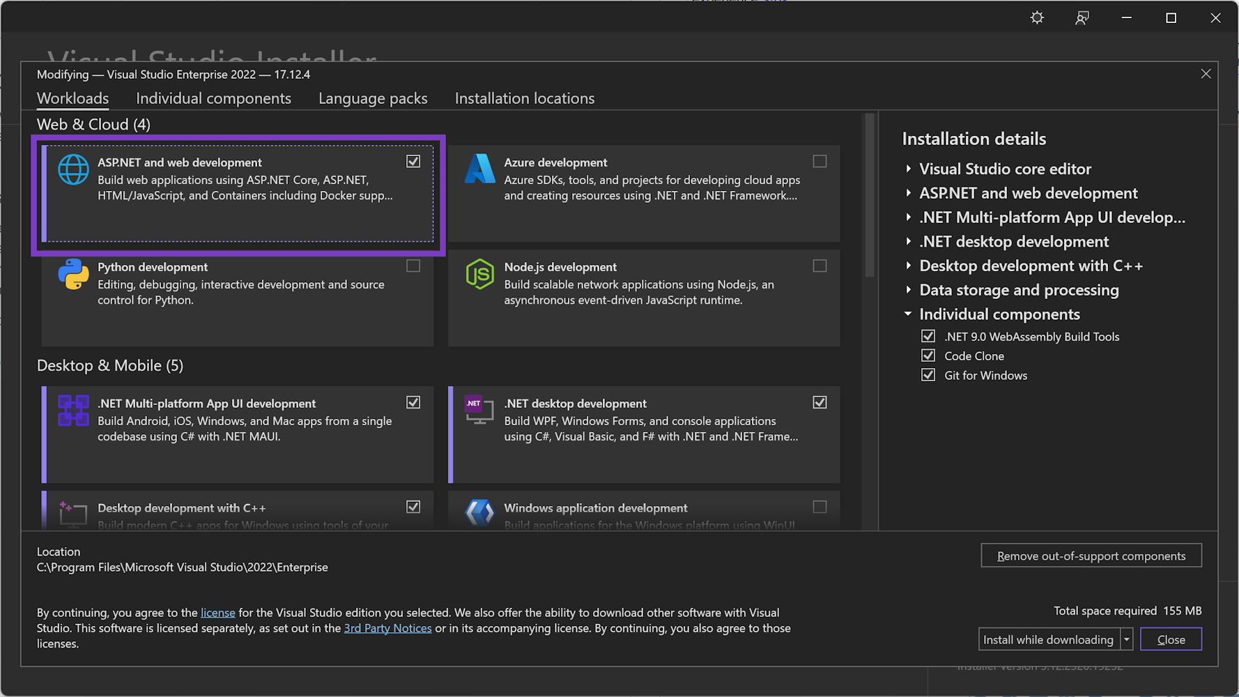Select the Node.js development workload card
Viewport: 1239px width, 697px height.
[644, 298]
